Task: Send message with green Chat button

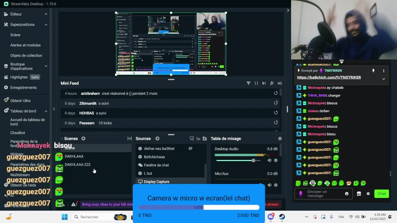Action: pyautogui.click(x=381, y=194)
